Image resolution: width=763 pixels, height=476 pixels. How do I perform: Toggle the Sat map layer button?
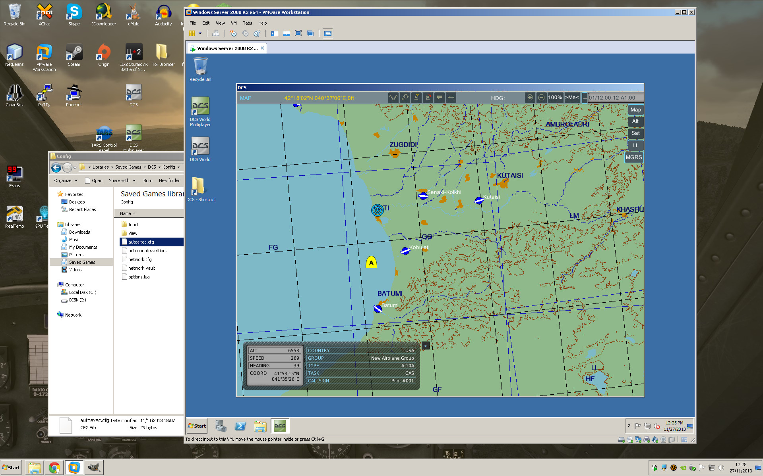635,133
